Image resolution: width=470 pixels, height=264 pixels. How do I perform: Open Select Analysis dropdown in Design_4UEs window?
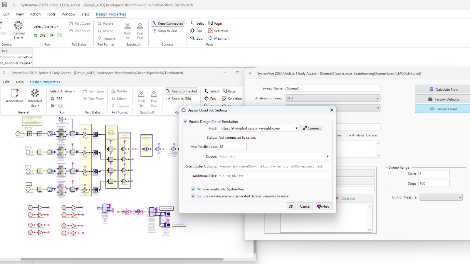(x=63, y=91)
